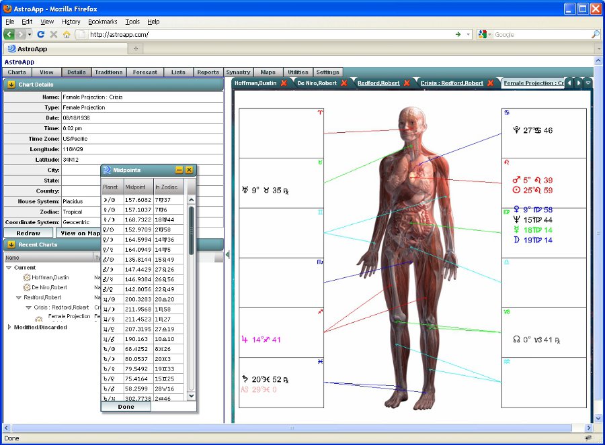Open the Settings tab

[x=327, y=72]
